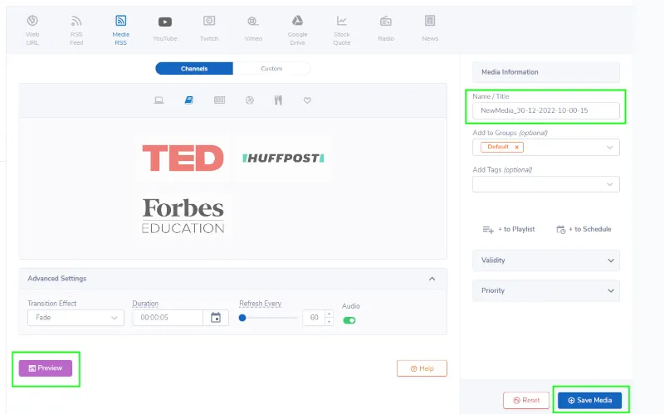Choose the Twitch media source
This screenshot has width=664, height=414.
[209, 29]
